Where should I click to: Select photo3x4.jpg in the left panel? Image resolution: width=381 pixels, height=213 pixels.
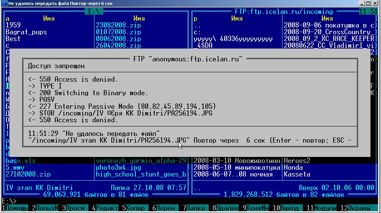click(118, 167)
